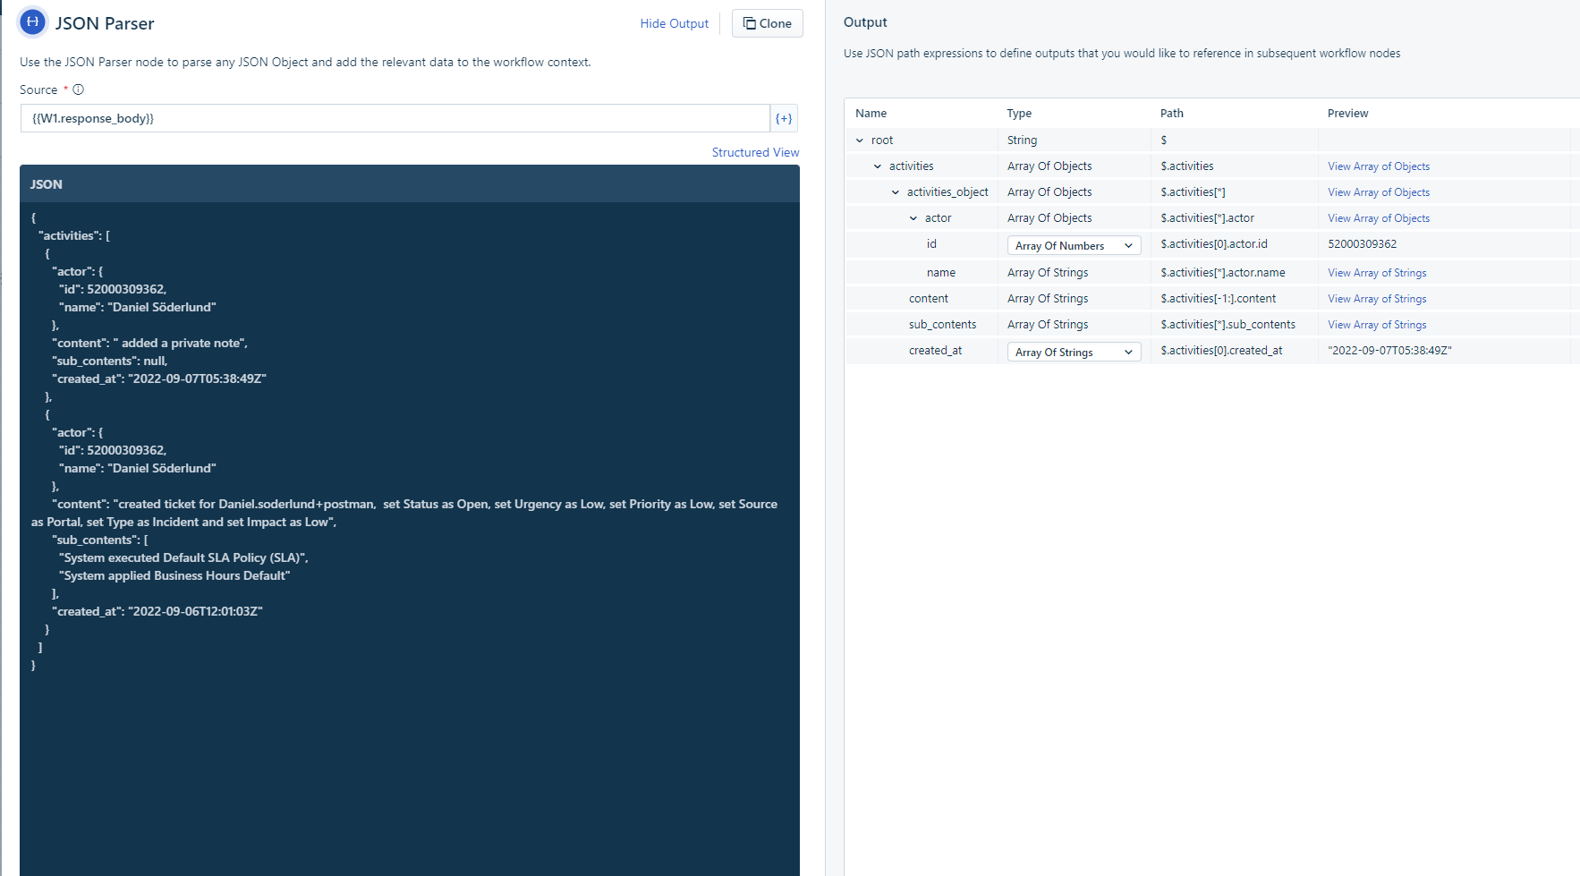Viewport: 1580px width, 876px height.
Task: View Array of Objects for activities
Action: 1379,166
